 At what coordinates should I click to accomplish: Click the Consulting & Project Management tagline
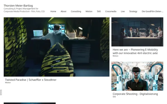tap(24, 10)
